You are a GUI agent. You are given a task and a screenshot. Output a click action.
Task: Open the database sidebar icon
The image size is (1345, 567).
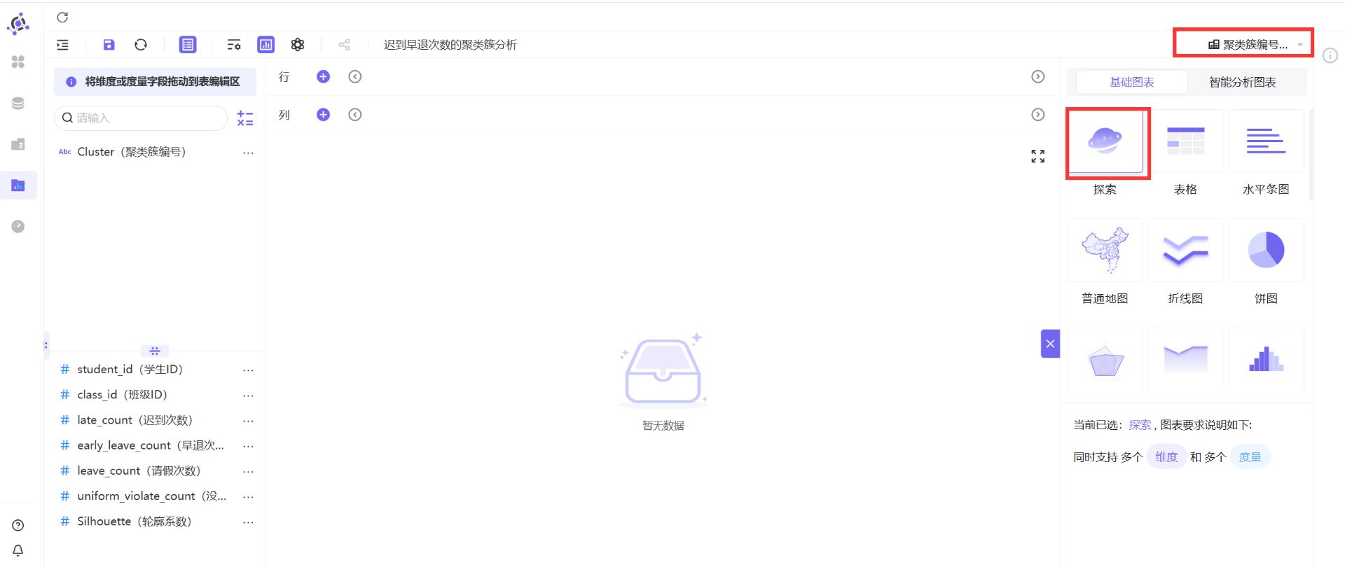click(18, 104)
